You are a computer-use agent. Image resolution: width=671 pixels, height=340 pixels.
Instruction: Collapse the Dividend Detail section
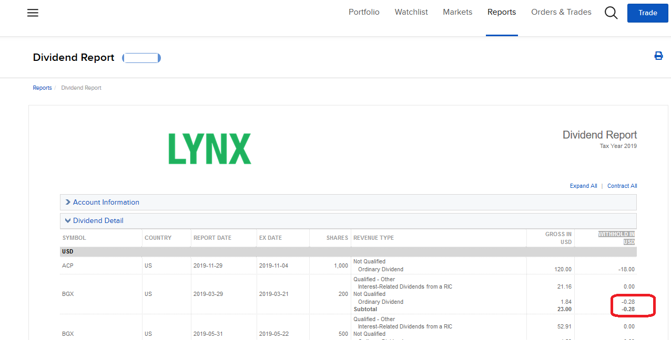click(348, 220)
